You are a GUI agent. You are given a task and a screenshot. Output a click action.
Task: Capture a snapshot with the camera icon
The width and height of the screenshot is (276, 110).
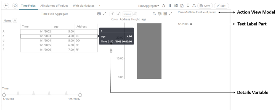[x=176, y=6]
